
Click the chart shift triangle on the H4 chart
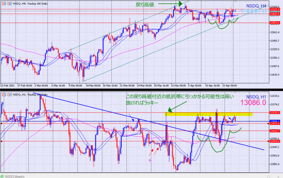point(235,1)
